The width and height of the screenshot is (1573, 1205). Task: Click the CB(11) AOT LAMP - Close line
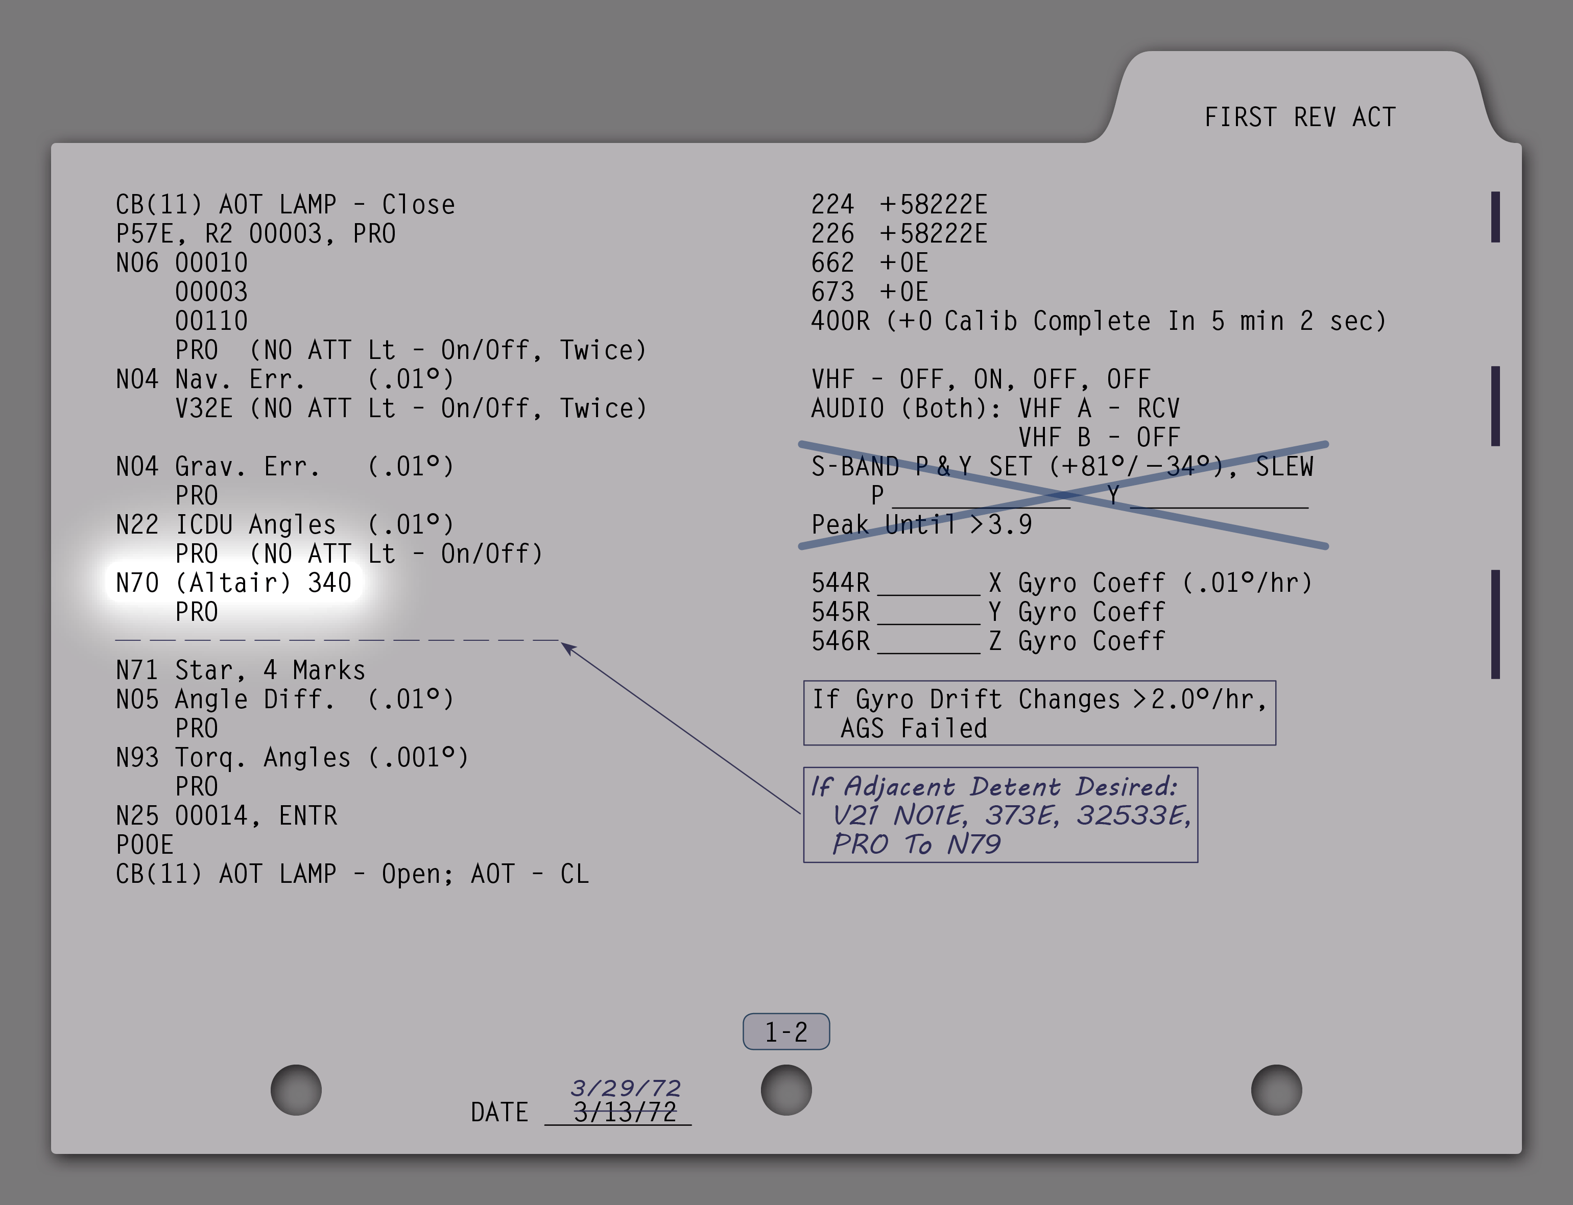[x=285, y=205]
